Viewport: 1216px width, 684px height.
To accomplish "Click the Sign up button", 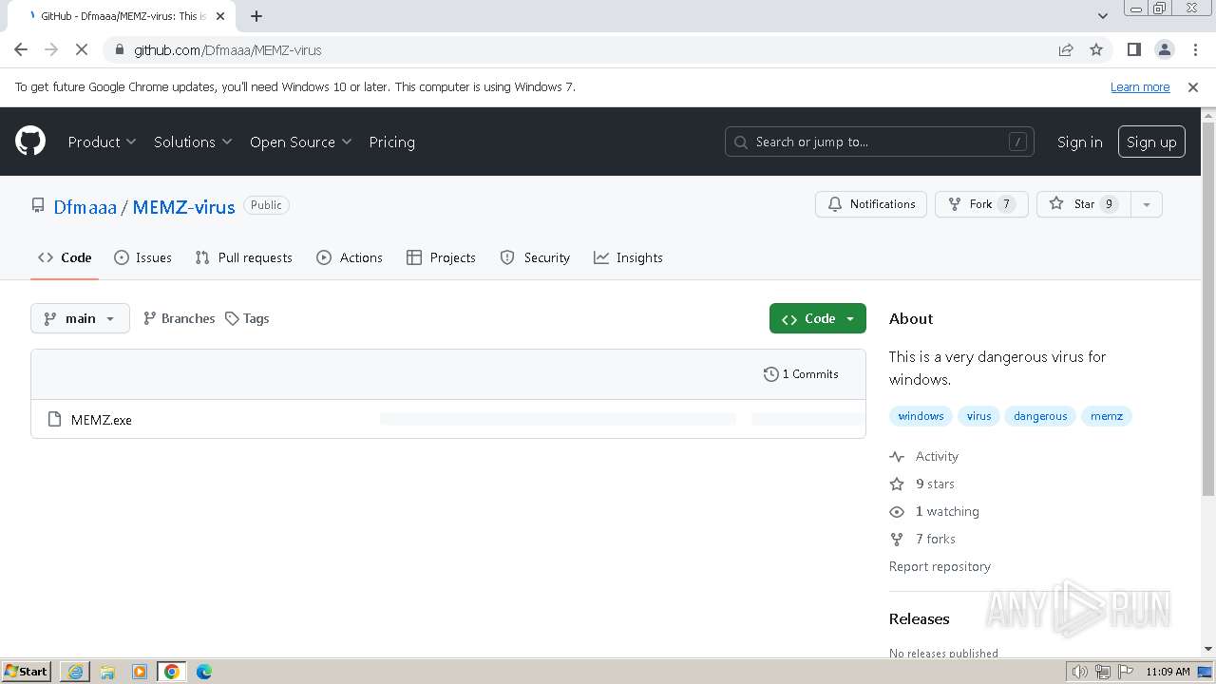I will [1151, 142].
